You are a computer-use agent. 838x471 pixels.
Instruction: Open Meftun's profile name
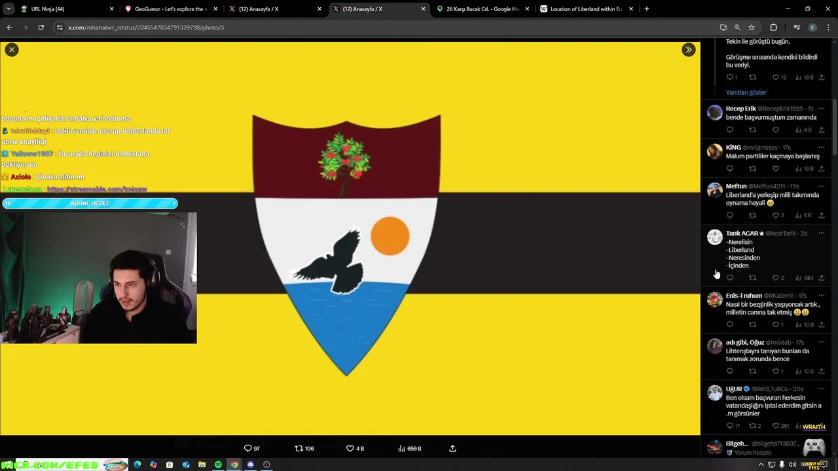click(736, 186)
